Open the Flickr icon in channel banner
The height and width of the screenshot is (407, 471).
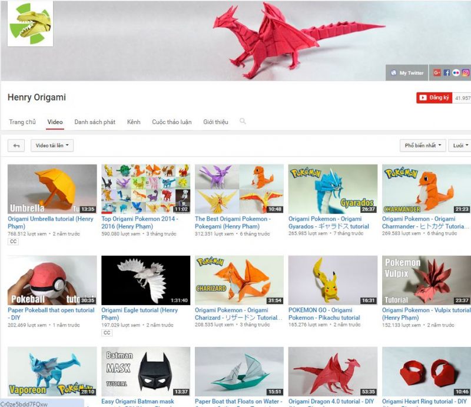pyautogui.click(x=456, y=73)
